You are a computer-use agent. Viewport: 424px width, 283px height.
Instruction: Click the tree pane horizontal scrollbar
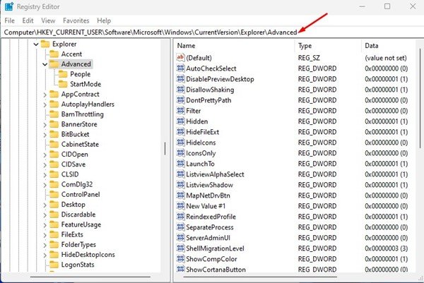pos(90,277)
